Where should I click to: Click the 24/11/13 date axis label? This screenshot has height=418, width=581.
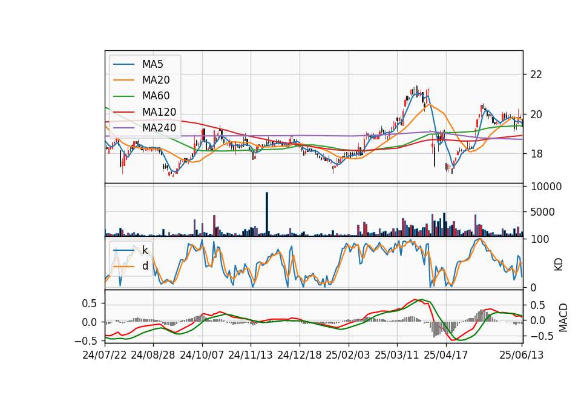point(251,355)
